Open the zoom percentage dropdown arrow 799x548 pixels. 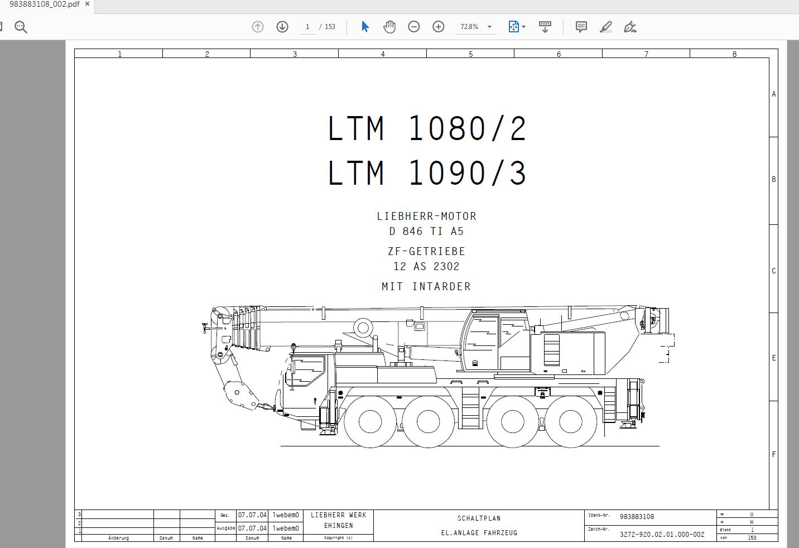pyautogui.click(x=489, y=27)
